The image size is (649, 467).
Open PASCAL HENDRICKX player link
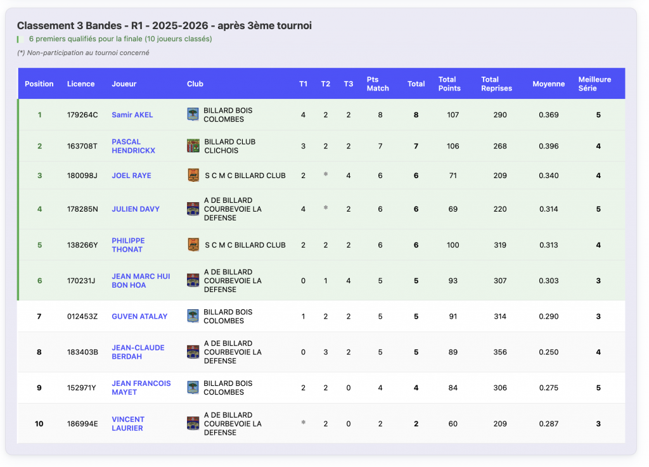133,146
